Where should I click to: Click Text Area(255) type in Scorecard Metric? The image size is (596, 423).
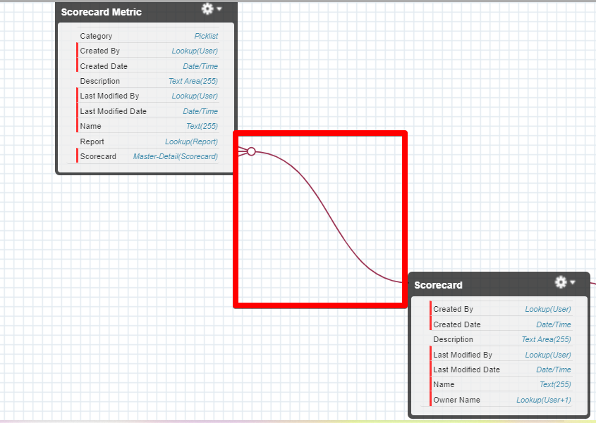(x=193, y=81)
